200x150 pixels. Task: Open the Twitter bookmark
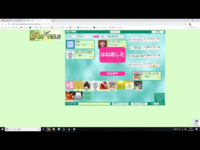pos(65,27)
